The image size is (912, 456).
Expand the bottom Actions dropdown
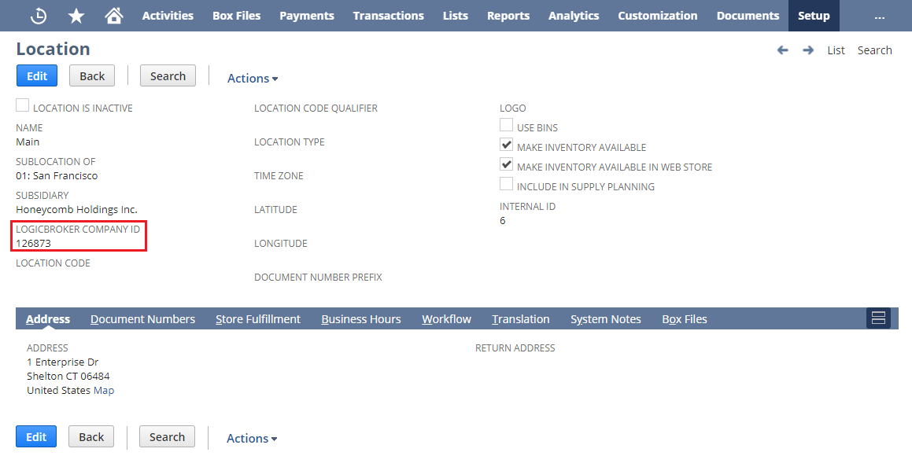click(x=252, y=438)
